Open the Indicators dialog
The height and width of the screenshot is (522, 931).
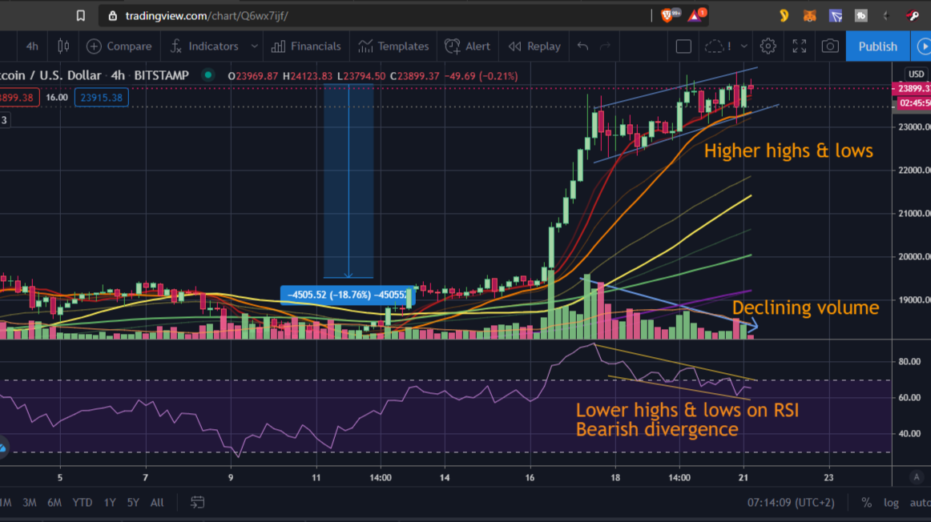coord(204,46)
